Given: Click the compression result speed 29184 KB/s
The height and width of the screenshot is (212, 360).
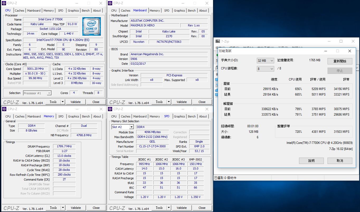Looking at the screenshot, I should coord(270,95).
